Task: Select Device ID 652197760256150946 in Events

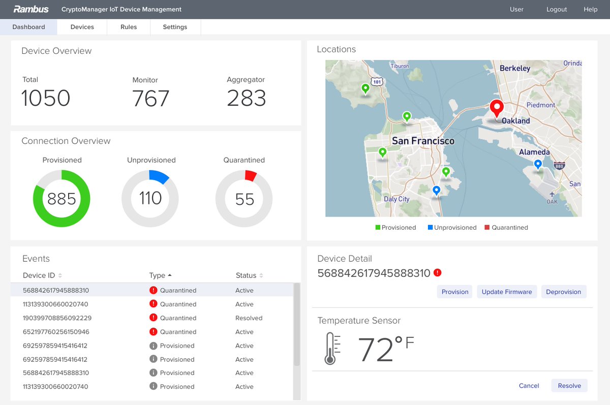Action: (x=56, y=331)
